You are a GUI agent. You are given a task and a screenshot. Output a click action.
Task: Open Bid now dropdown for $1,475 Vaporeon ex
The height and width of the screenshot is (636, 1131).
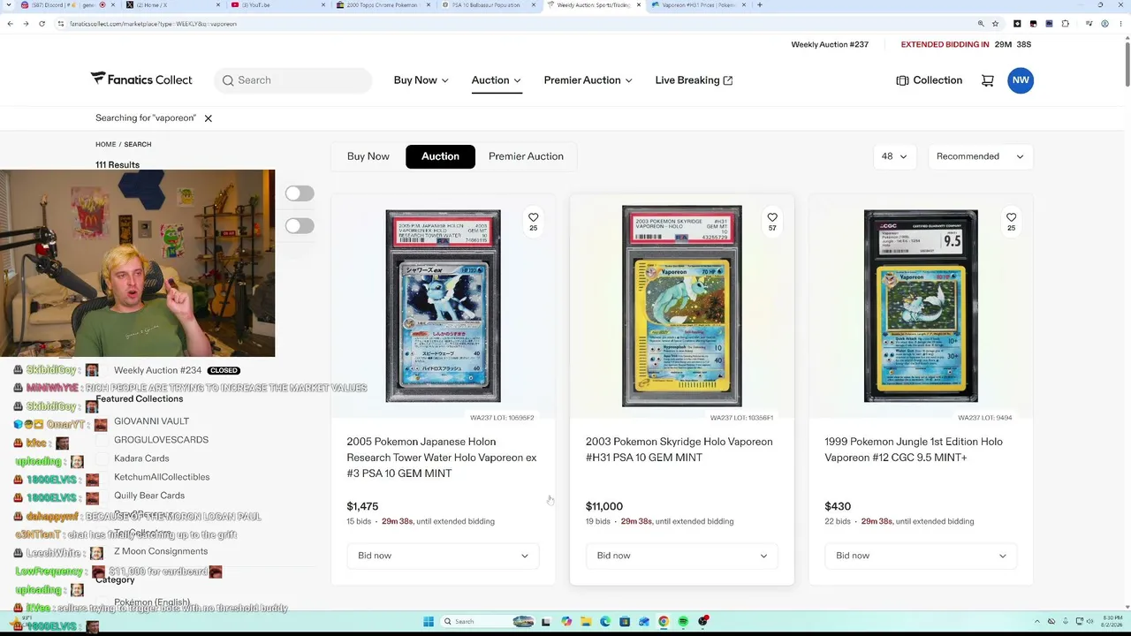[443, 556]
